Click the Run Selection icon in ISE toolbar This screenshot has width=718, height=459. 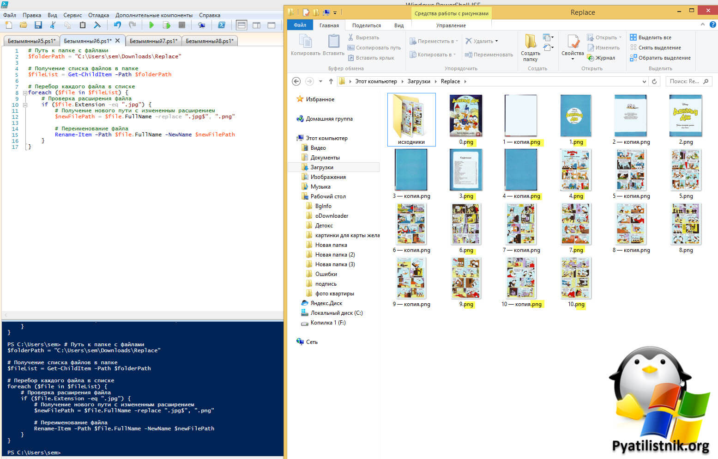pyautogui.click(x=167, y=25)
